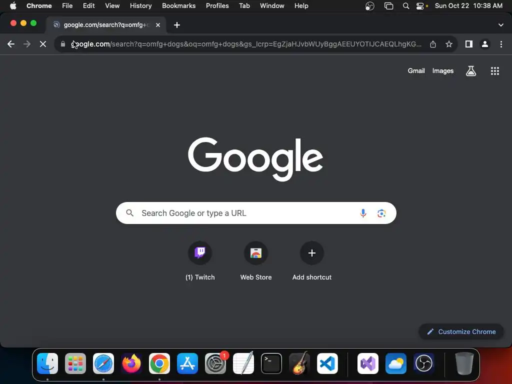Viewport: 512px width, 384px height.
Task: Click the OBS menu bar status icon
Action: click(369, 6)
